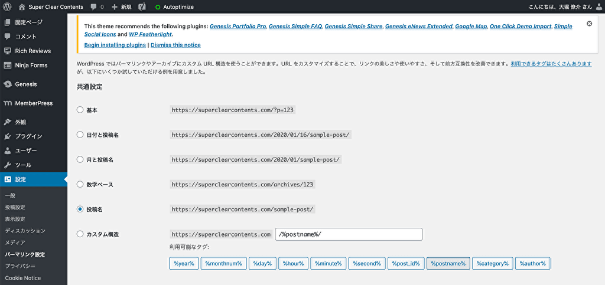605x285 pixels.
Task: Insert the %category% tag button
Action: pos(493,263)
